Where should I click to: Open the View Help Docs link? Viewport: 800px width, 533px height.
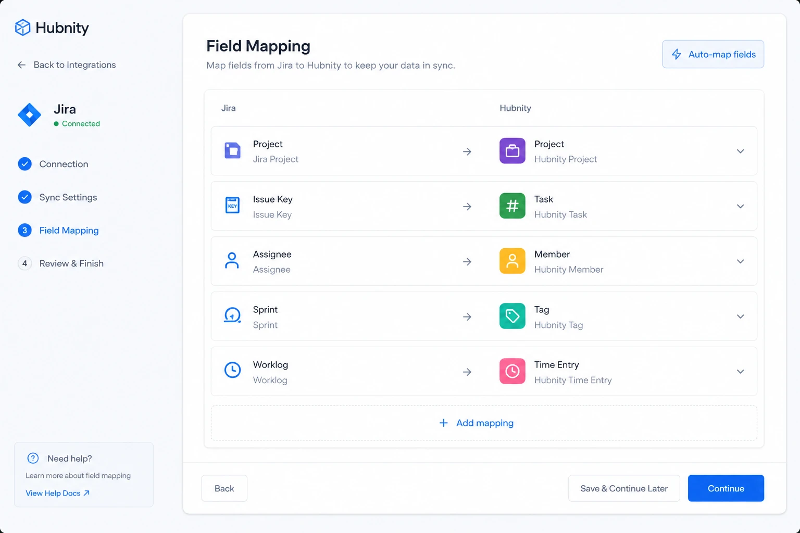click(x=58, y=493)
